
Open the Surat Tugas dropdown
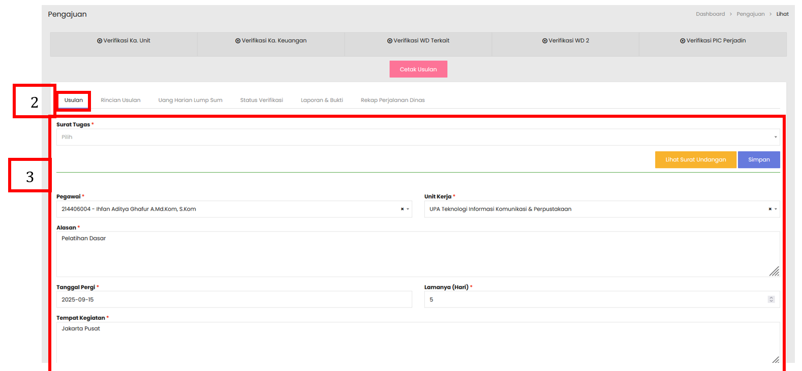point(417,137)
